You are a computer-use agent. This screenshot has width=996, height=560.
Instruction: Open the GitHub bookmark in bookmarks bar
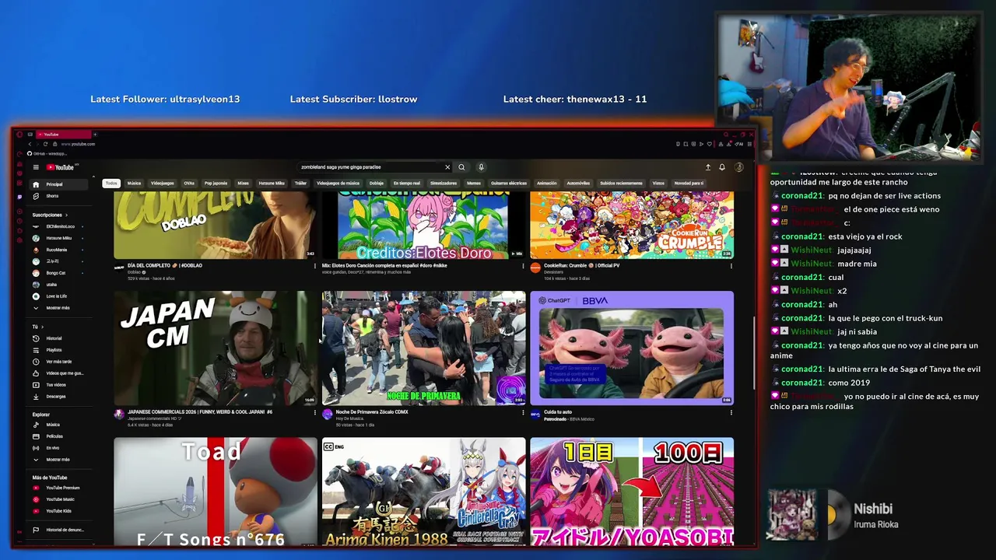point(47,153)
